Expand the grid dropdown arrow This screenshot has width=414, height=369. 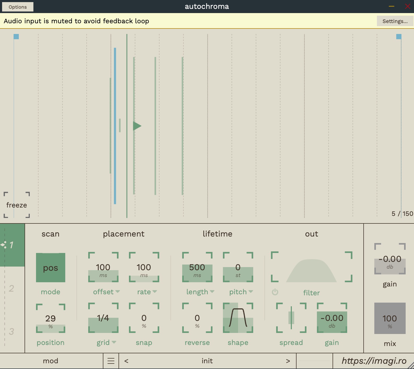point(114,342)
